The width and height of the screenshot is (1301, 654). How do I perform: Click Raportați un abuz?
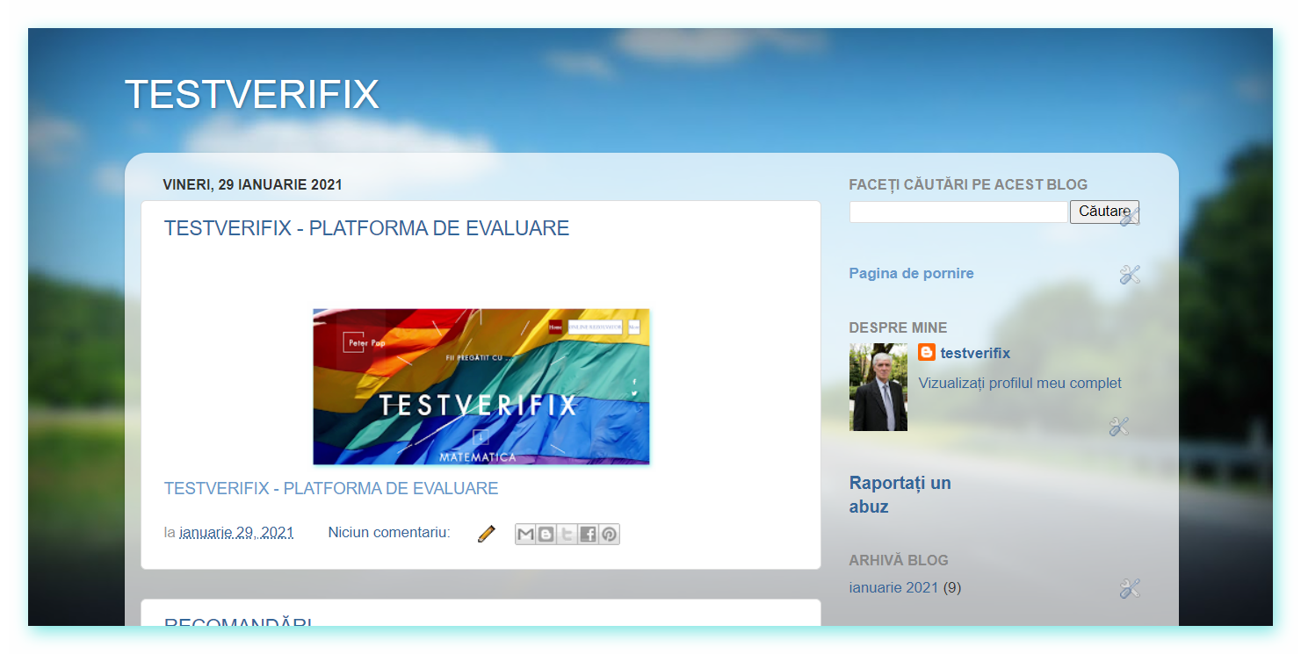900,494
